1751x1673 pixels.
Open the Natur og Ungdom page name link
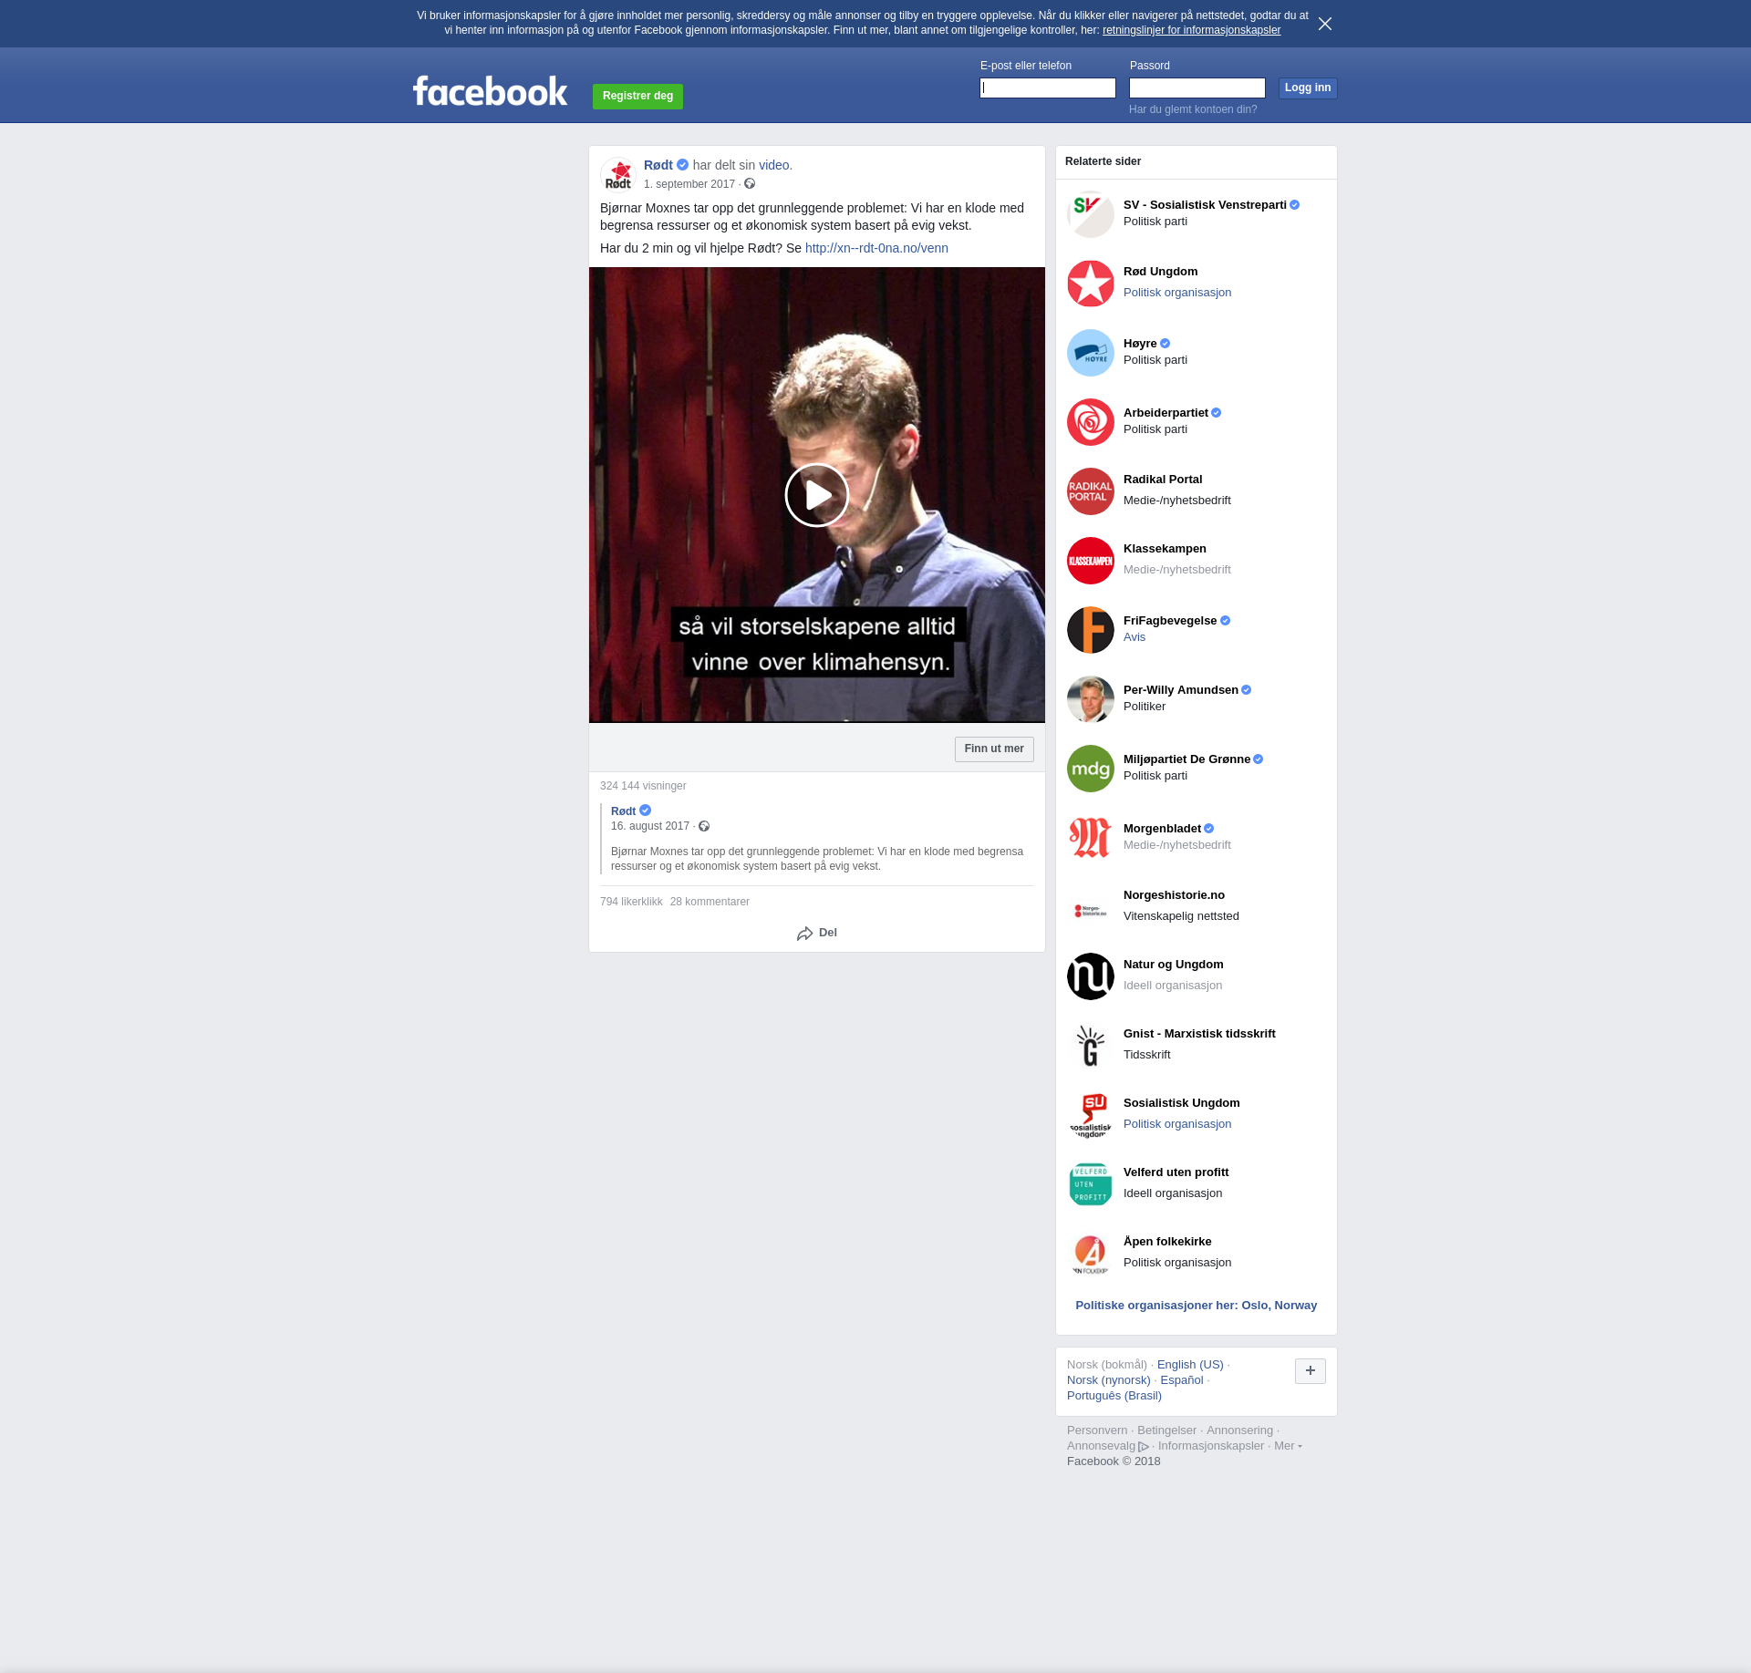pos(1174,965)
